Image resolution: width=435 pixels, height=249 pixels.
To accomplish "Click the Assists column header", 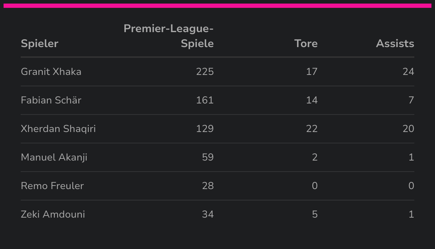I will [x=395, y=44].
